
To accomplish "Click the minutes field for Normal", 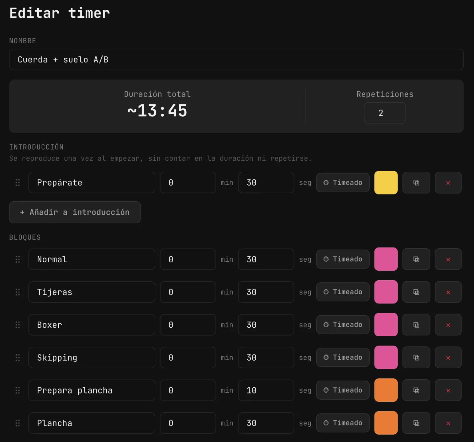I will (x=188, y=259).
